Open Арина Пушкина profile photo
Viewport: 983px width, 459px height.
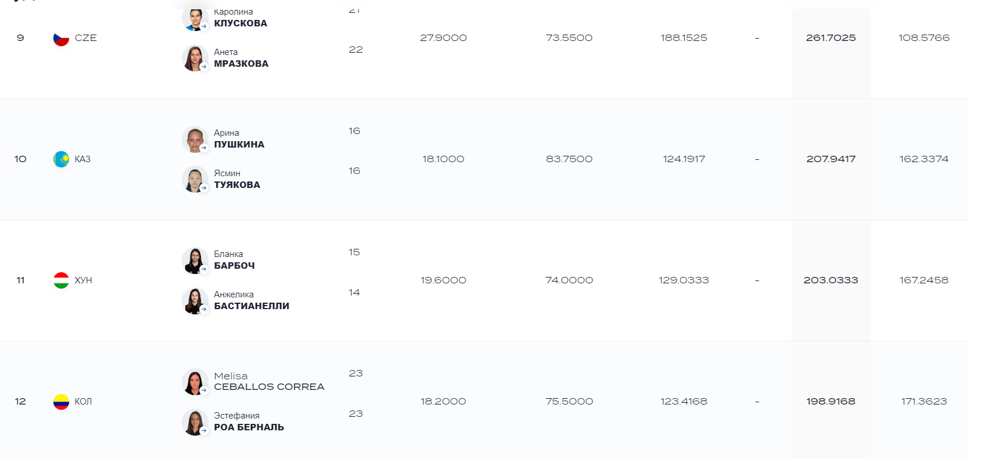[x=195, y=140]
